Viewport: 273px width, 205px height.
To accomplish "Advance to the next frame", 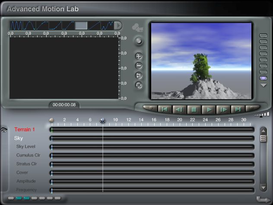I will pyautogui.click(x=223, y=110).
